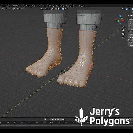Play the animation forward
Screen dimensions: 133x133
[x=58, y=119]
